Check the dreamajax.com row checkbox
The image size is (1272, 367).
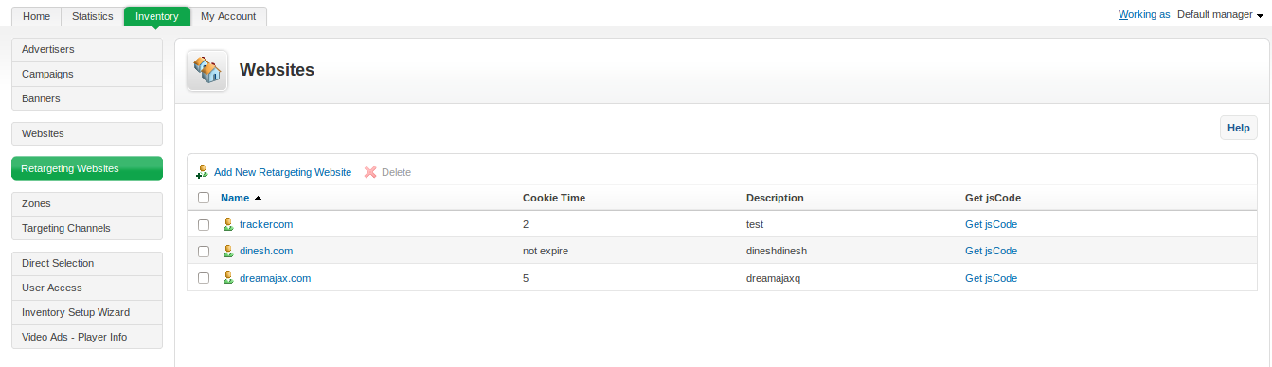point(204,278)
